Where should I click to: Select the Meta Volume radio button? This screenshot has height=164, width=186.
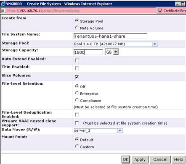(77, 28)
